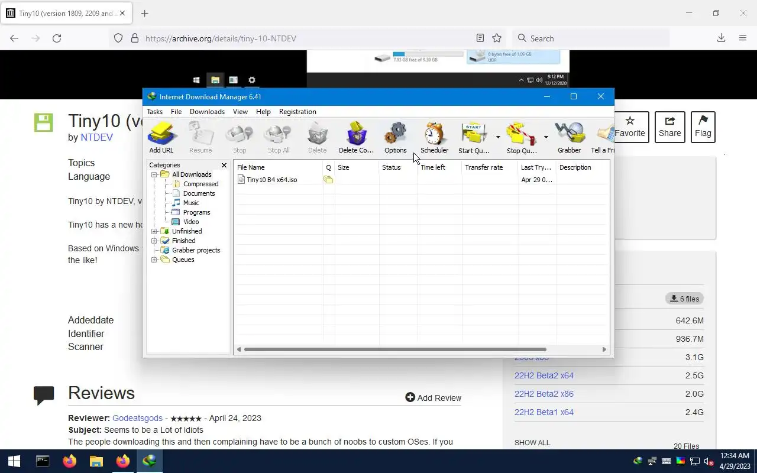Click the Resume toolbar icon
This screenshot has height=473, width=757.
pyautogui.click(x=200, y=137)
